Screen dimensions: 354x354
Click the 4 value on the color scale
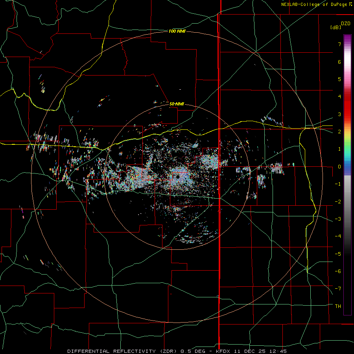click(x=339, y=97)
